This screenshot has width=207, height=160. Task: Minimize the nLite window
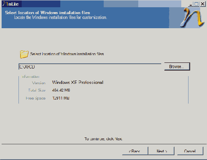pos(191,4)
